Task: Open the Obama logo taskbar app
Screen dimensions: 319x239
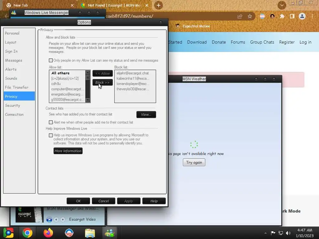Action: coord(69,233)
